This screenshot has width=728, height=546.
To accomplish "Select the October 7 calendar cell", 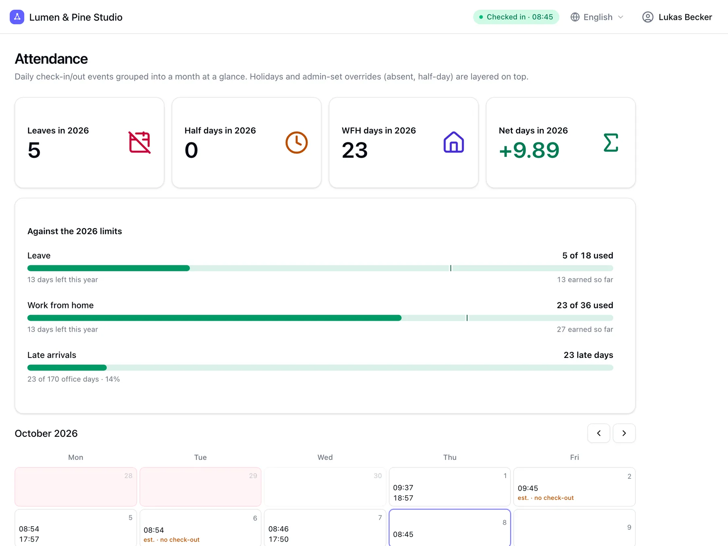I will (325, 528).
